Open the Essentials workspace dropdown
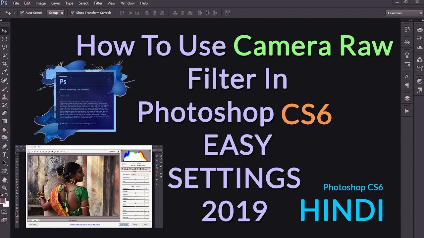 (x=404, y=13)
